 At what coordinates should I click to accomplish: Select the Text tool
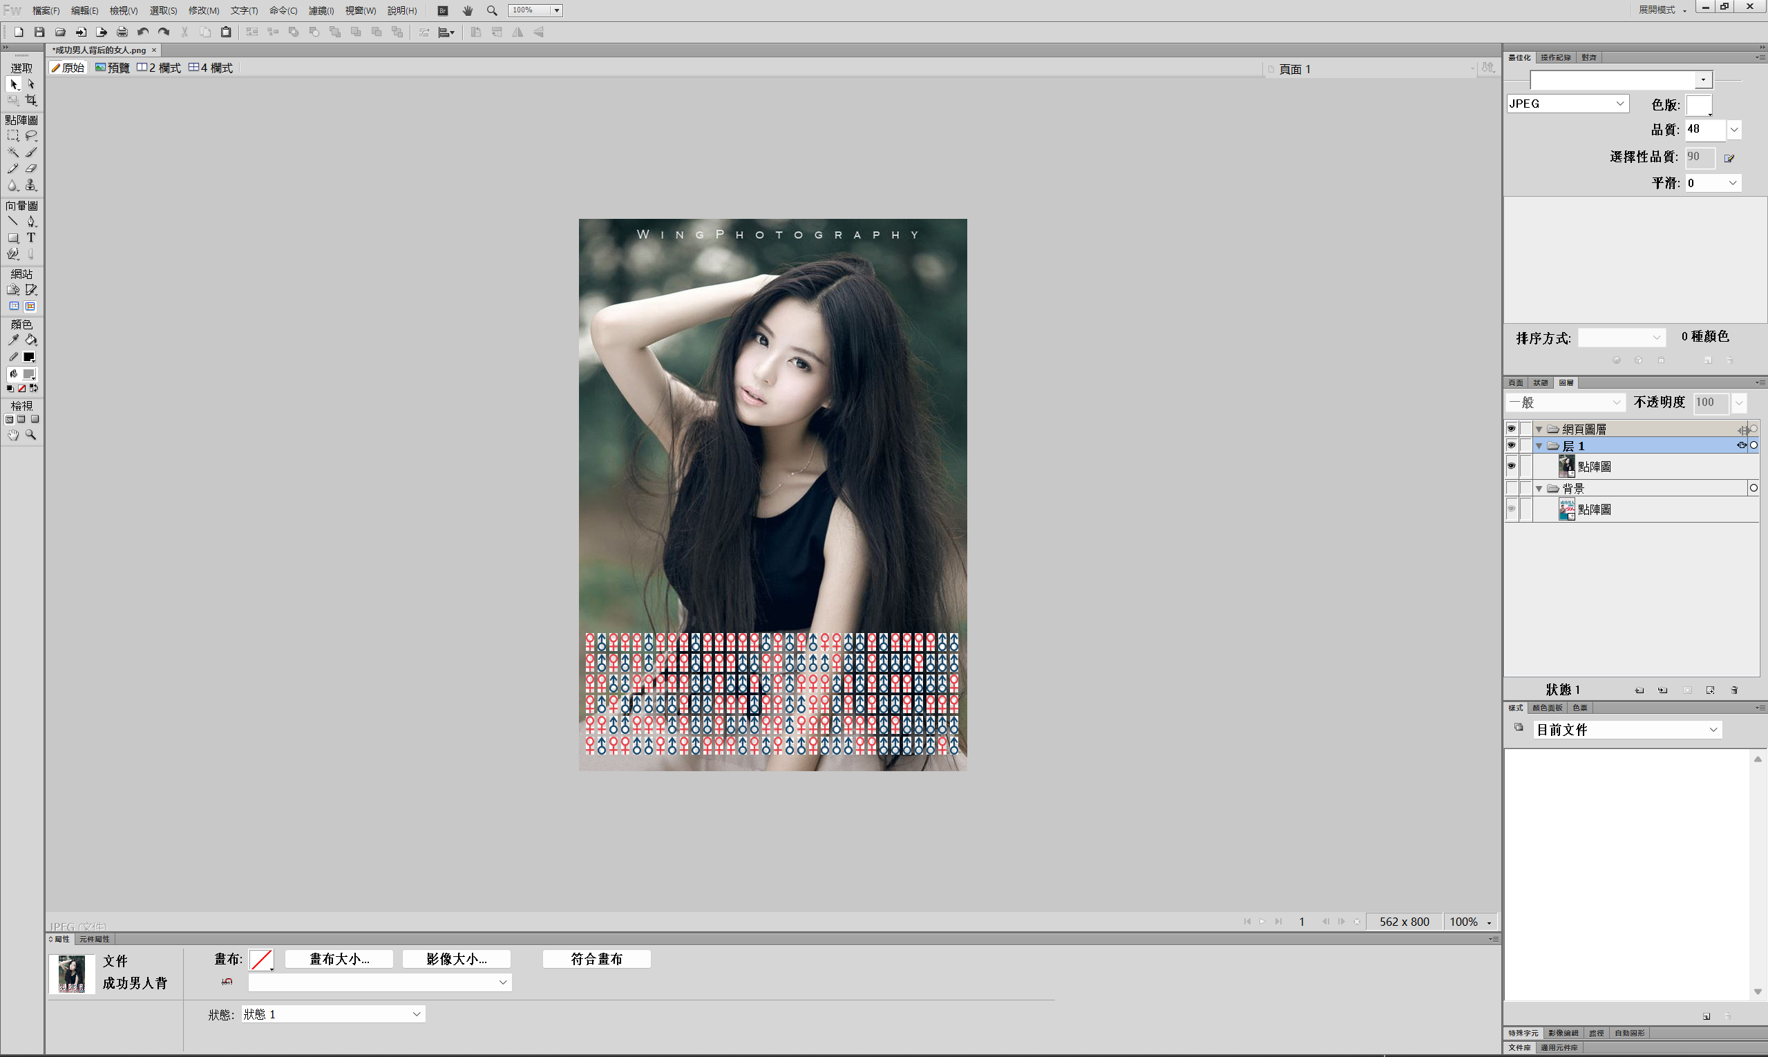coord(31,238)
